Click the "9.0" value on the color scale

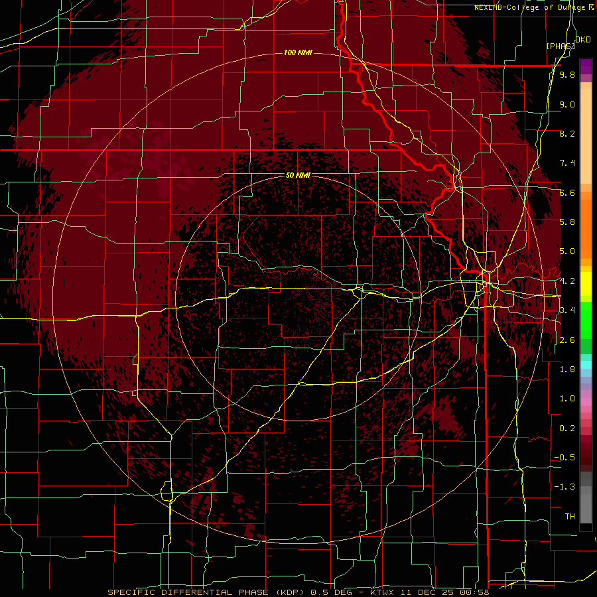click(x=567, y=104)
